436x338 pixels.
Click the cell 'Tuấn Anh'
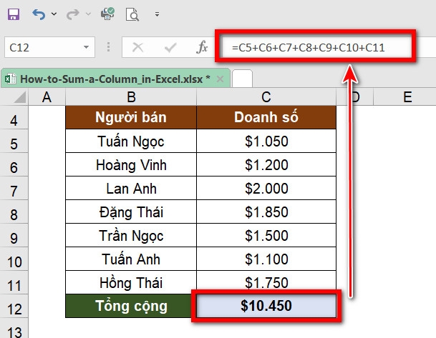coord(131,259)
